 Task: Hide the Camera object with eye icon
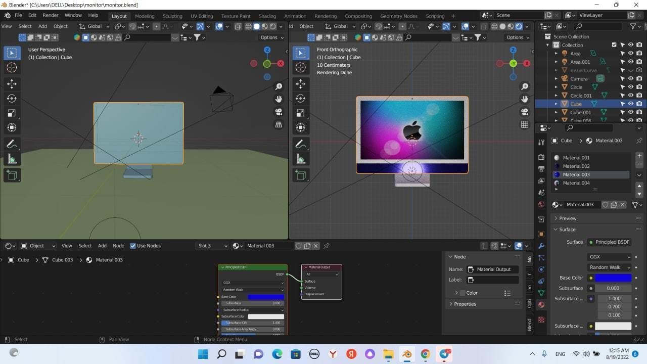(x=631, y=78)
